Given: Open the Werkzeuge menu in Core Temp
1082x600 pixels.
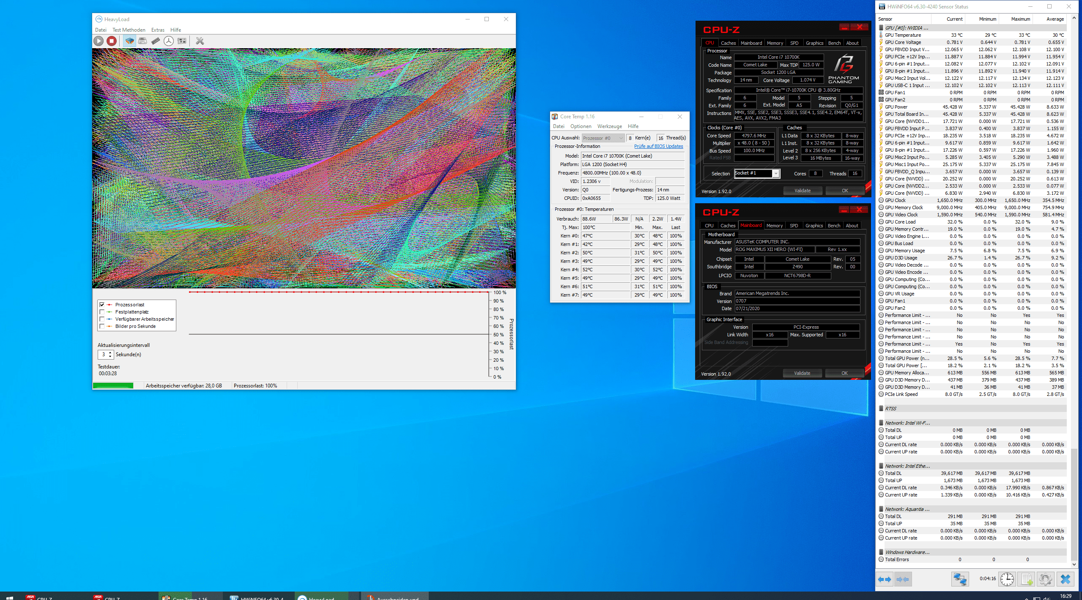Looking at the screenshot, I should tap(609, 126).
